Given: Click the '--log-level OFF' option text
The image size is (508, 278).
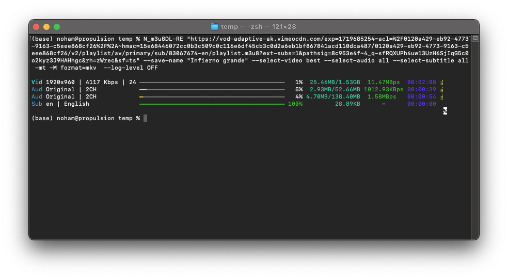Looking at the screenshot, I should click(131, 68).
